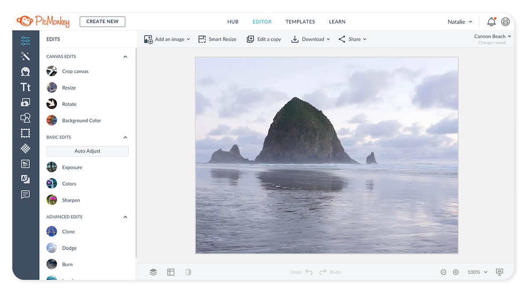Collapse the Advanced Edits section
Image resolution: width=527 pixels, height=293 pixels.
point(125,217)
